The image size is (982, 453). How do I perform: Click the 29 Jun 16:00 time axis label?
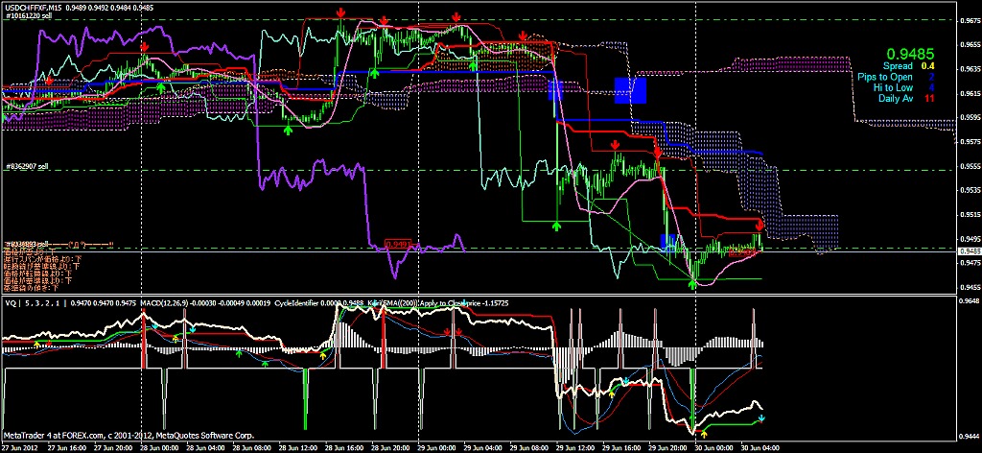click(x=621, y=447)
